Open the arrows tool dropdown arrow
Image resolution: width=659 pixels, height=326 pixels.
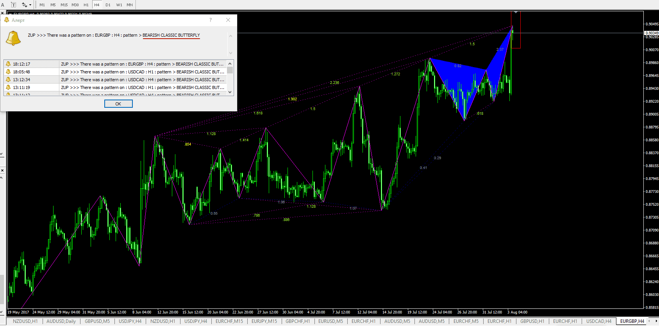coord(30,5)
